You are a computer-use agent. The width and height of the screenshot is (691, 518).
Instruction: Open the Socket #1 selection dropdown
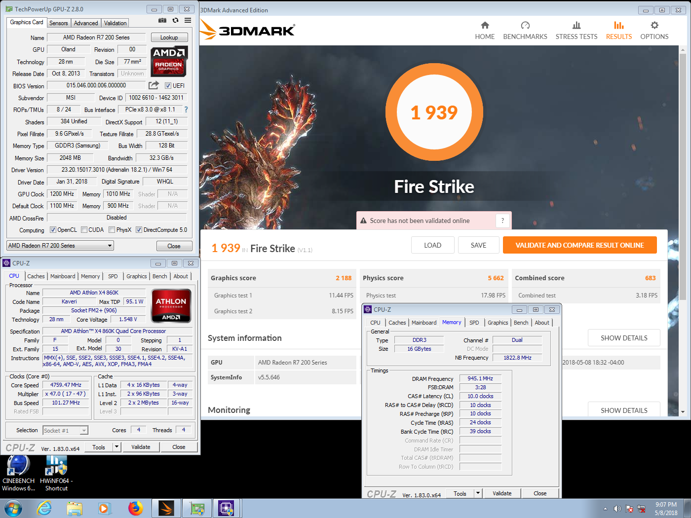[66, 431]
